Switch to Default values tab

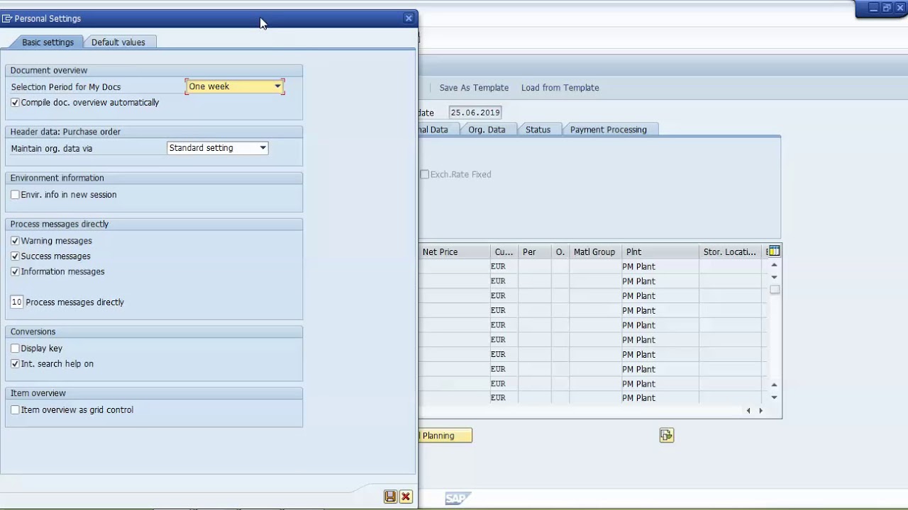pos(118,42)
